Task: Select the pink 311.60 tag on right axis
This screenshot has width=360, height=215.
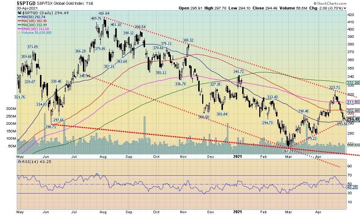Action: 353,103
